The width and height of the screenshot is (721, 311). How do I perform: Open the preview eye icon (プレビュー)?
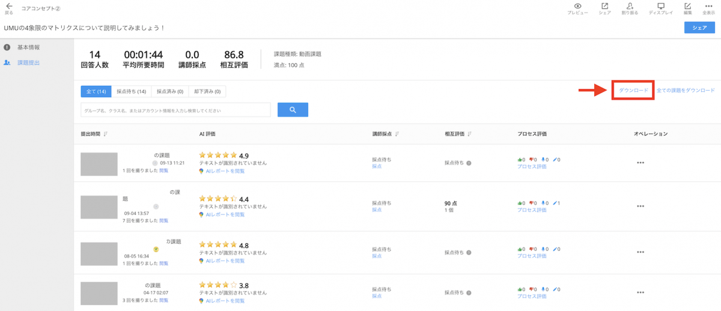tap(577, 7)
